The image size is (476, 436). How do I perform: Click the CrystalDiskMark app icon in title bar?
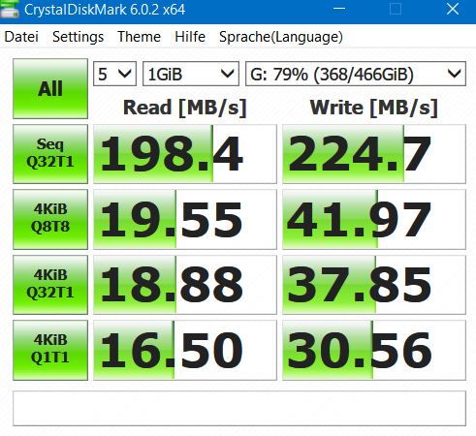point(10,10)
